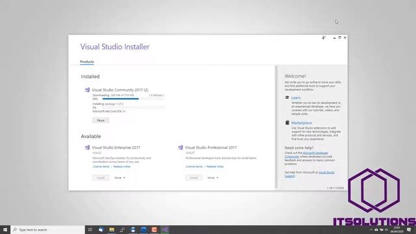
Task: Click the volume icon in system tray
Action: [x=387, y=229]
